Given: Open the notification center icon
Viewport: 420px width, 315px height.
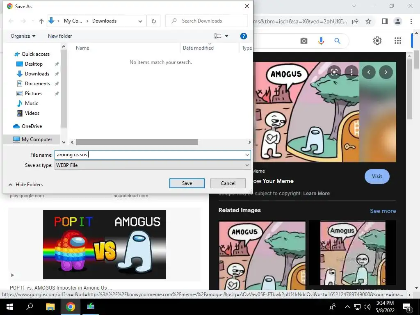Looking at the screenshot, I should tap(407, 307).
